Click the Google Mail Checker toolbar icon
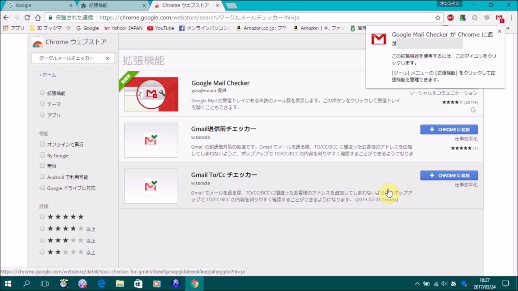The height and width of the screenshot is (291, 518). (499, 18)
